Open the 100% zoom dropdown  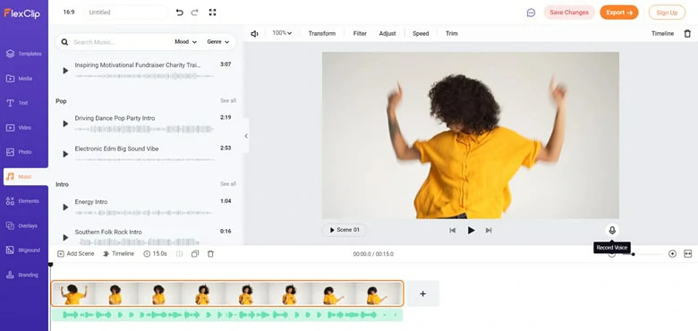click(x=282, y=33)
